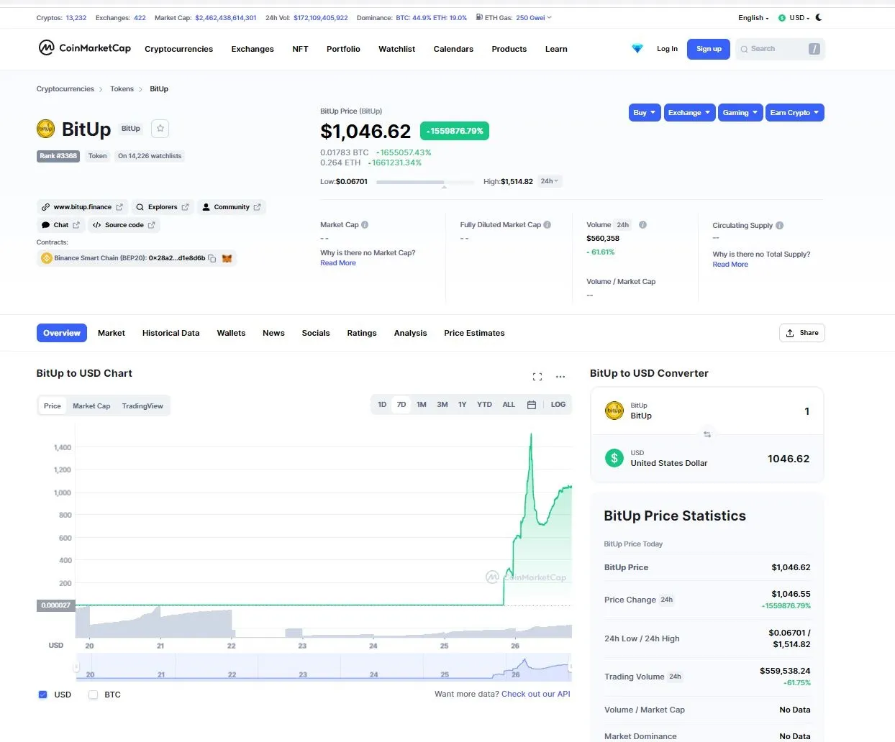
Task: Open Fully Diluted Market Cap info icon
Action: click(548, 224)
